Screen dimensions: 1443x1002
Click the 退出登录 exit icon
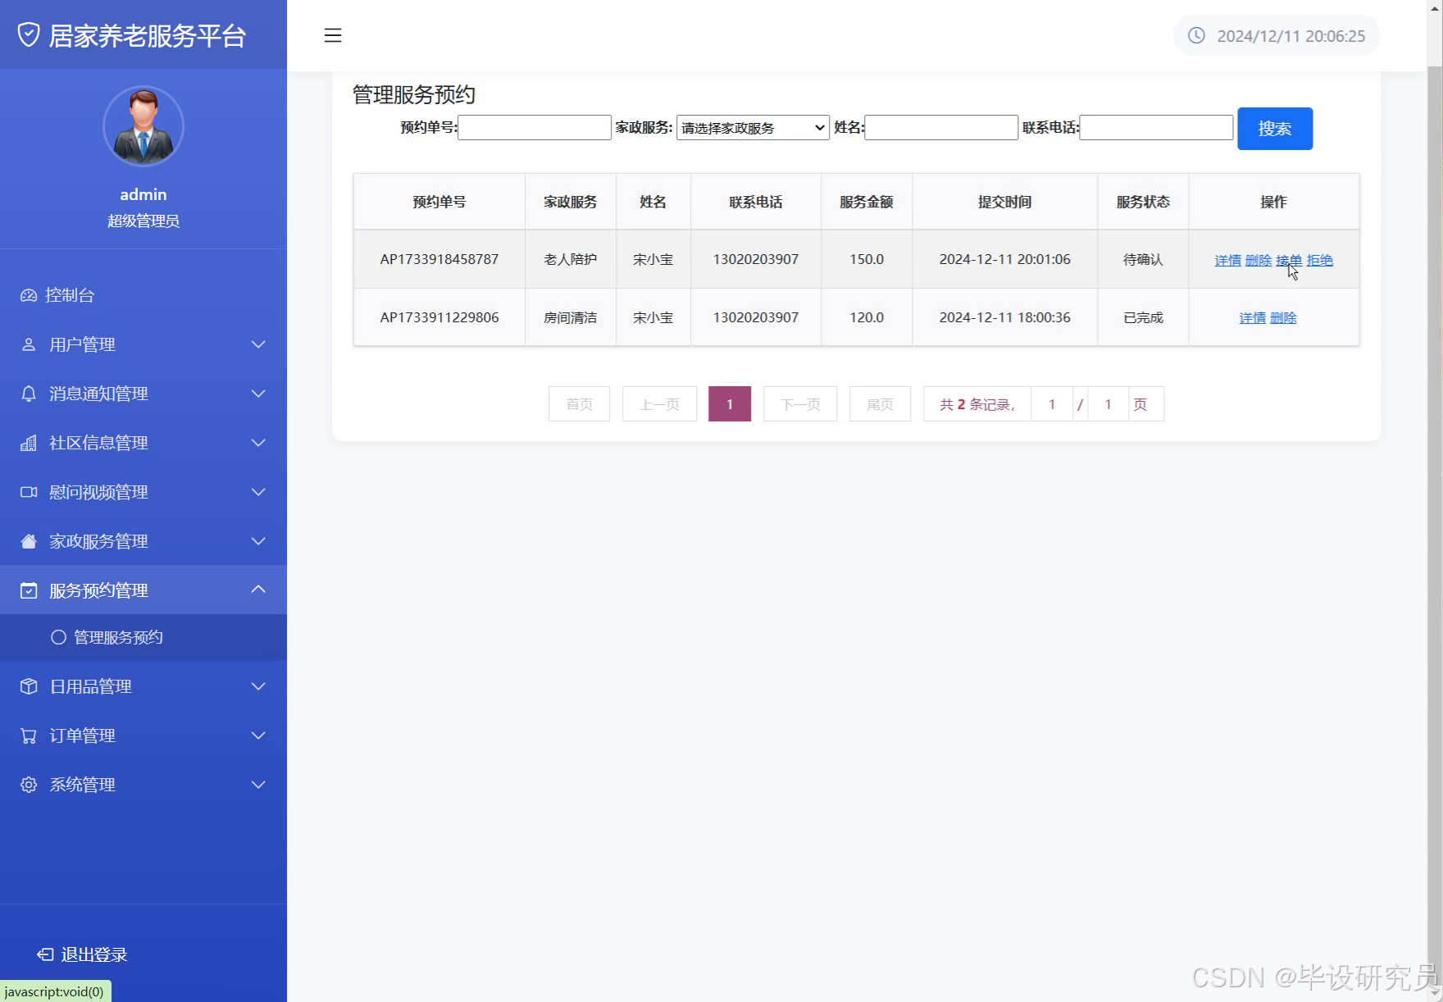(x=45, y=954)
